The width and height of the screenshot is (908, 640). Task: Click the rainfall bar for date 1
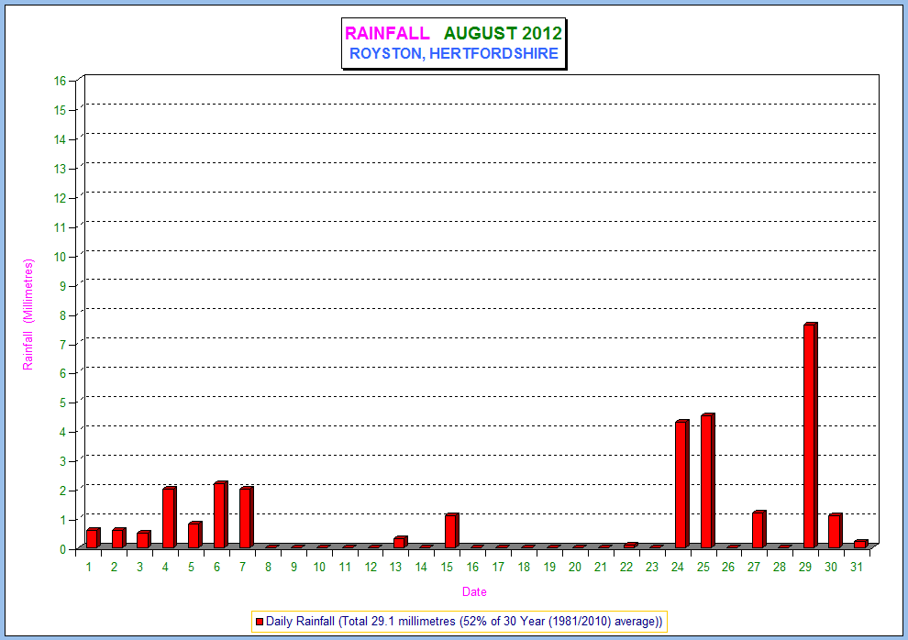pyautogui.click(x=94, y=538)
